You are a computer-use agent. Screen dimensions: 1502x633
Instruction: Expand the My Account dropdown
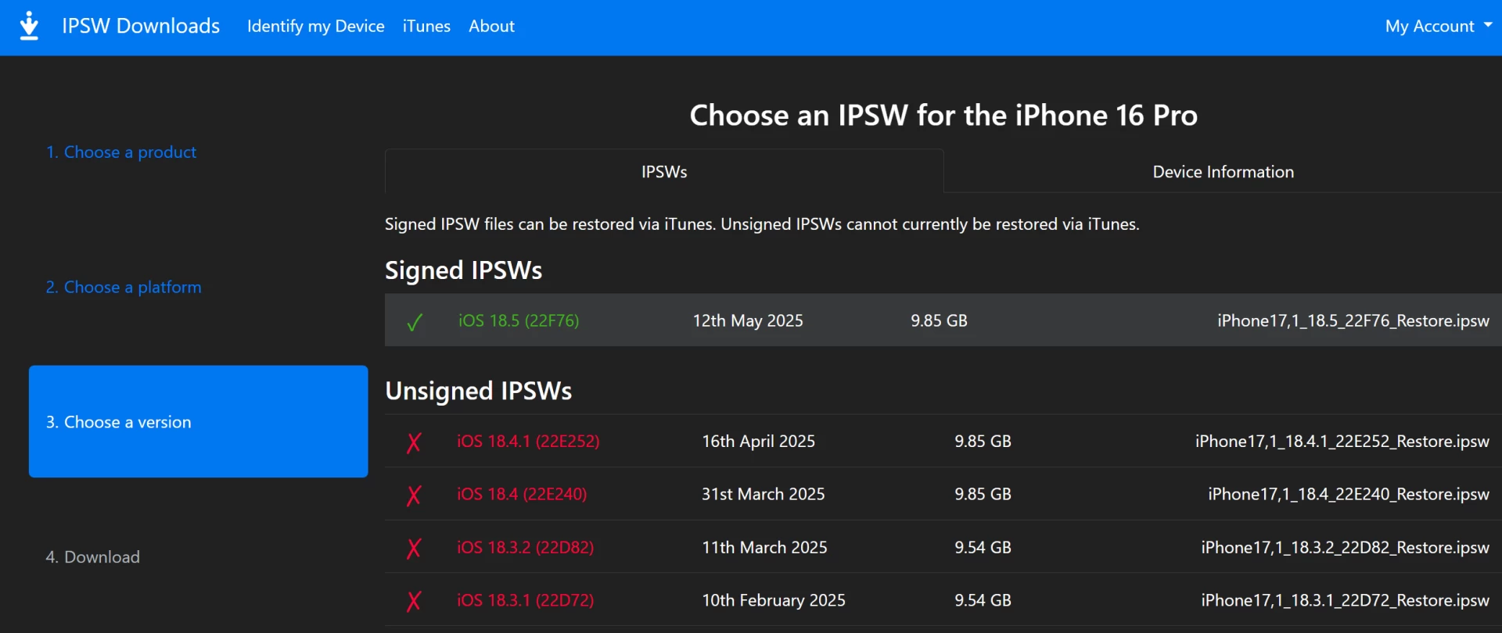coord(1438,26)
